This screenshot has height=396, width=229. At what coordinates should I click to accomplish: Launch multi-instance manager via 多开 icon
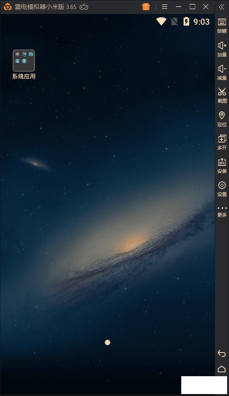point(222,142)
